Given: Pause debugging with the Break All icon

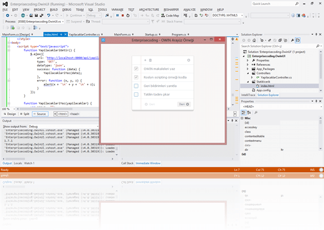Looking at the screenshot, I should click(x=117, y=15).
